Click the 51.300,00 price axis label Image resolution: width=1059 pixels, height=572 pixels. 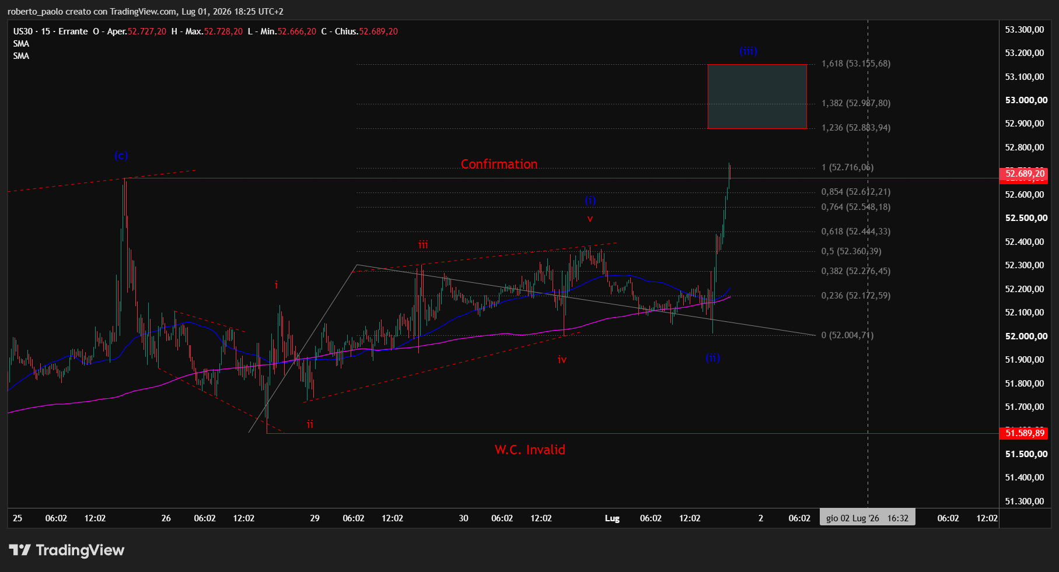click(x=1025, y=501)
